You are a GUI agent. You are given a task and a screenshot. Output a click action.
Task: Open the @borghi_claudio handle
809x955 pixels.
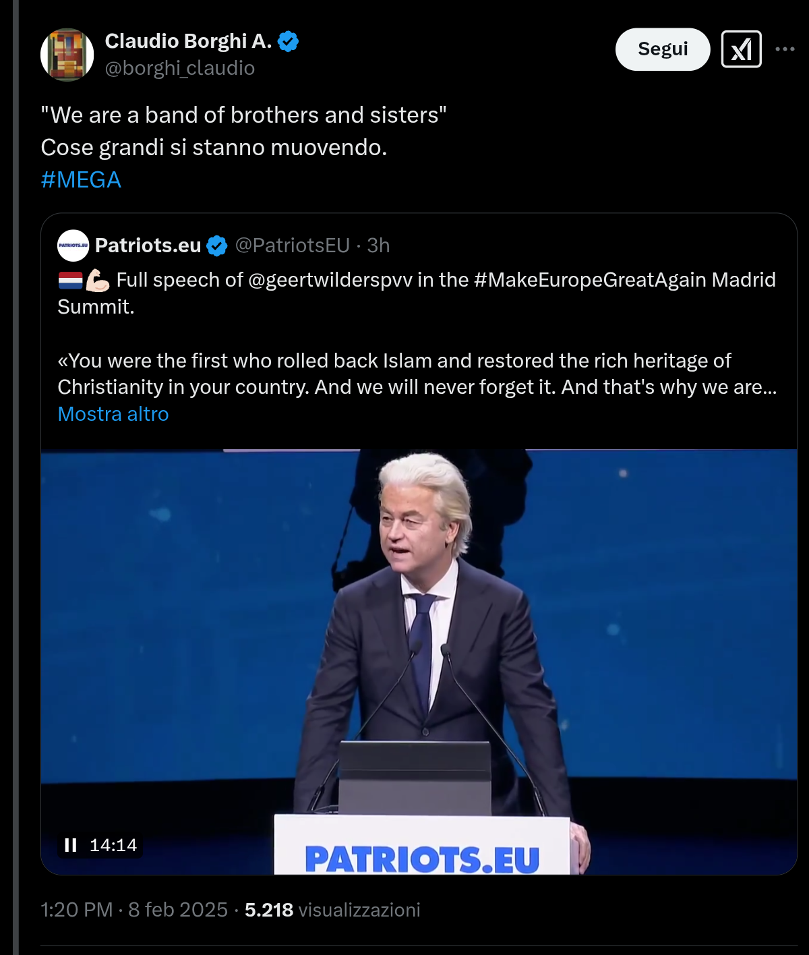click(181, 68)
